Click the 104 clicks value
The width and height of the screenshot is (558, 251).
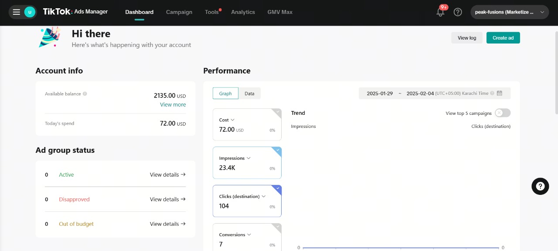click(224, 206)
